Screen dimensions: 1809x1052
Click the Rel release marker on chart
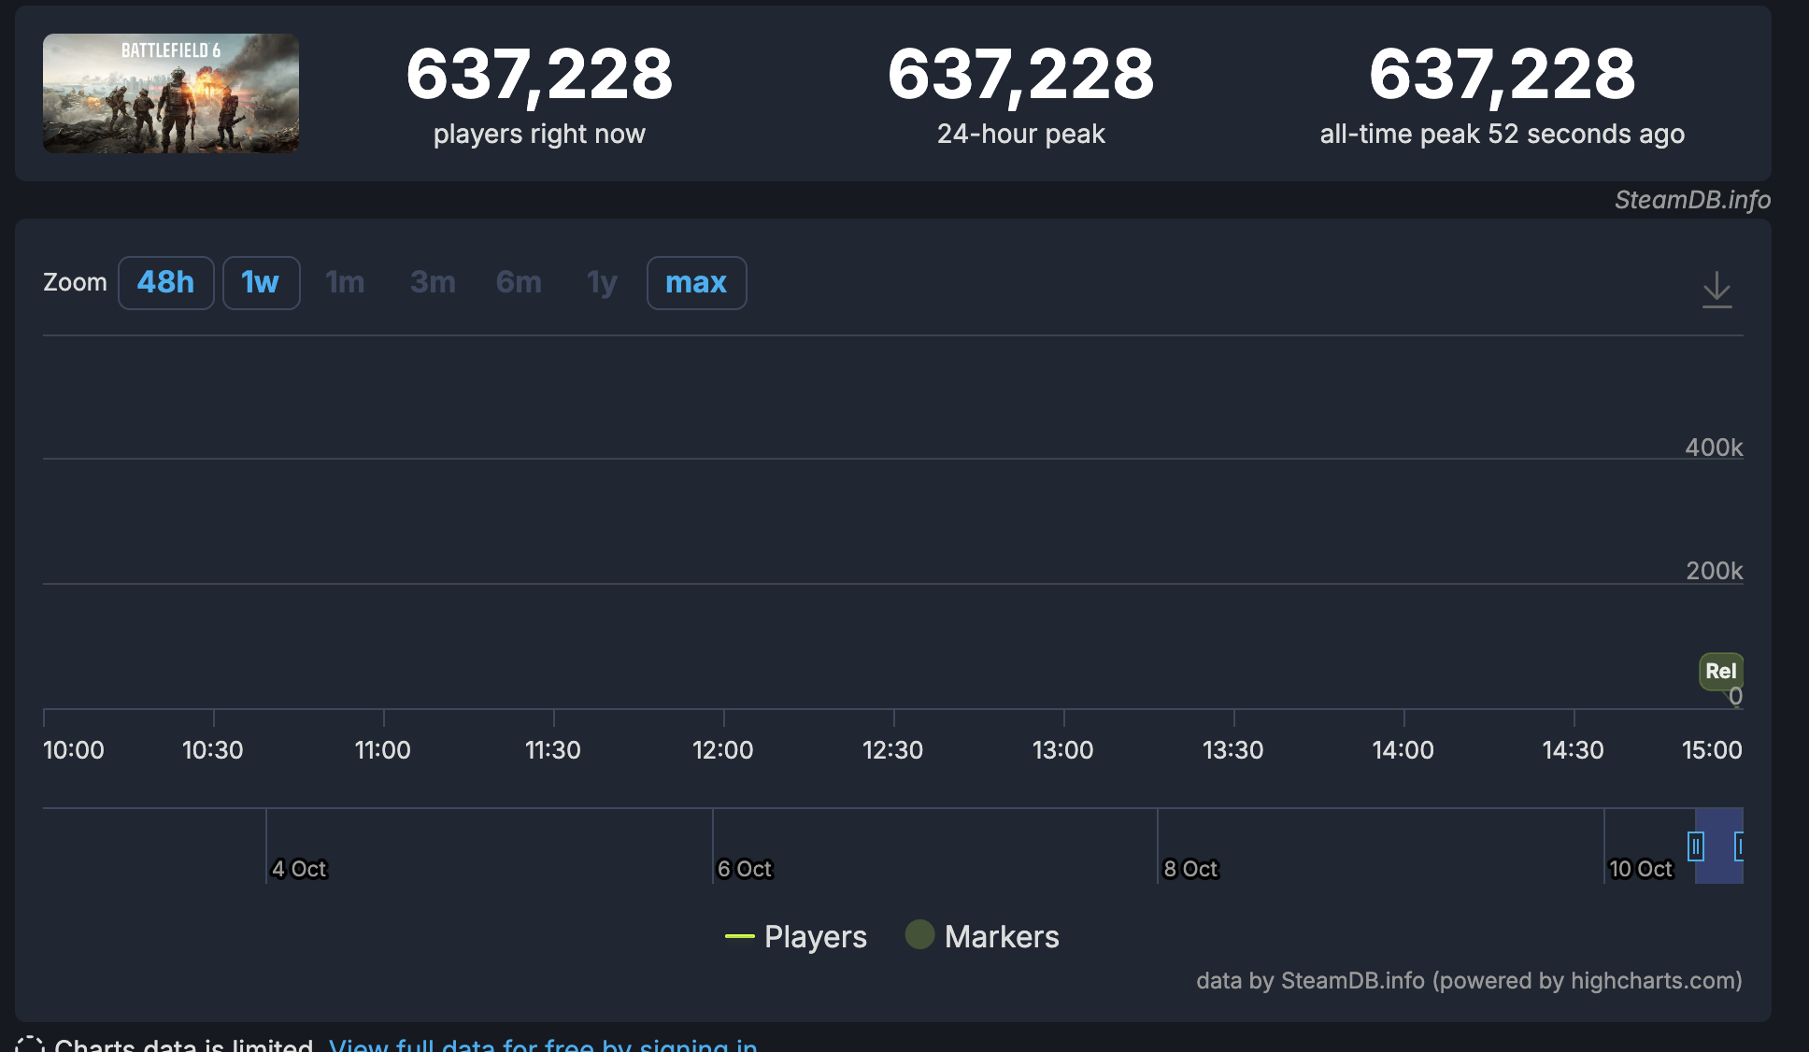pos(1720,671)
